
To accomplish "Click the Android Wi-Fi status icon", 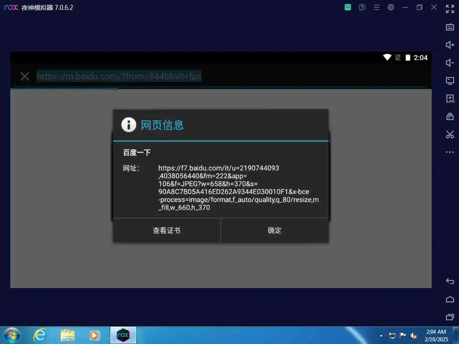I will point(387,57).
